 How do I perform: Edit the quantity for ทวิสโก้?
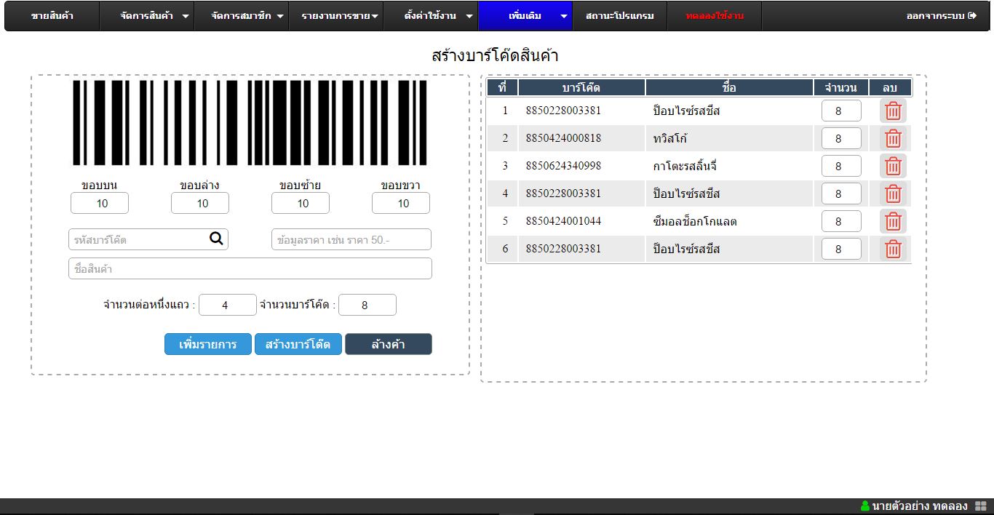[x=841, y=139]
